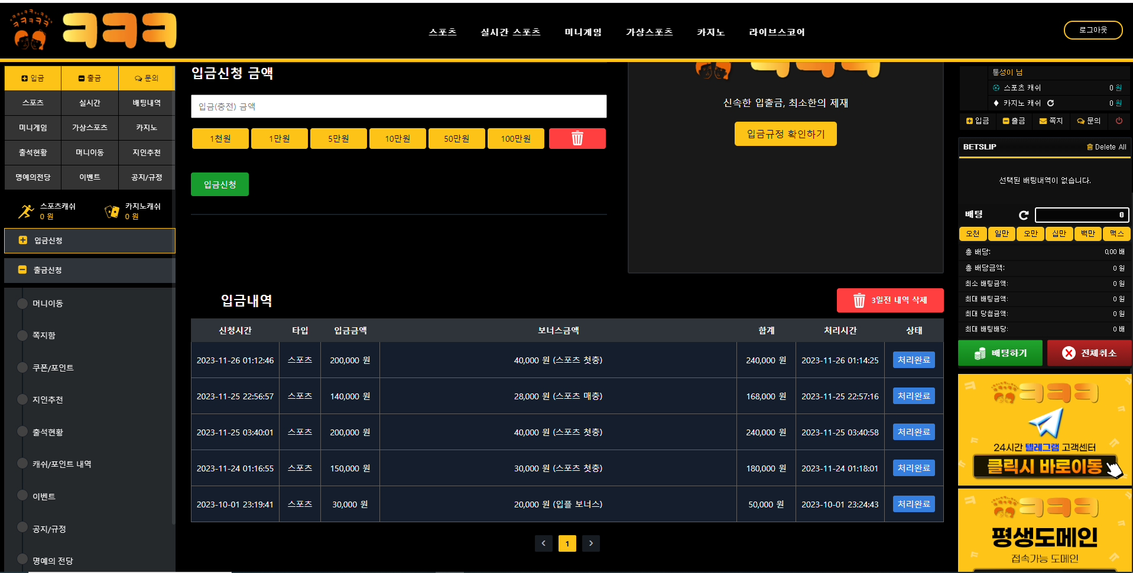Click the red power icon in user panel

[x=1119, y=121]
